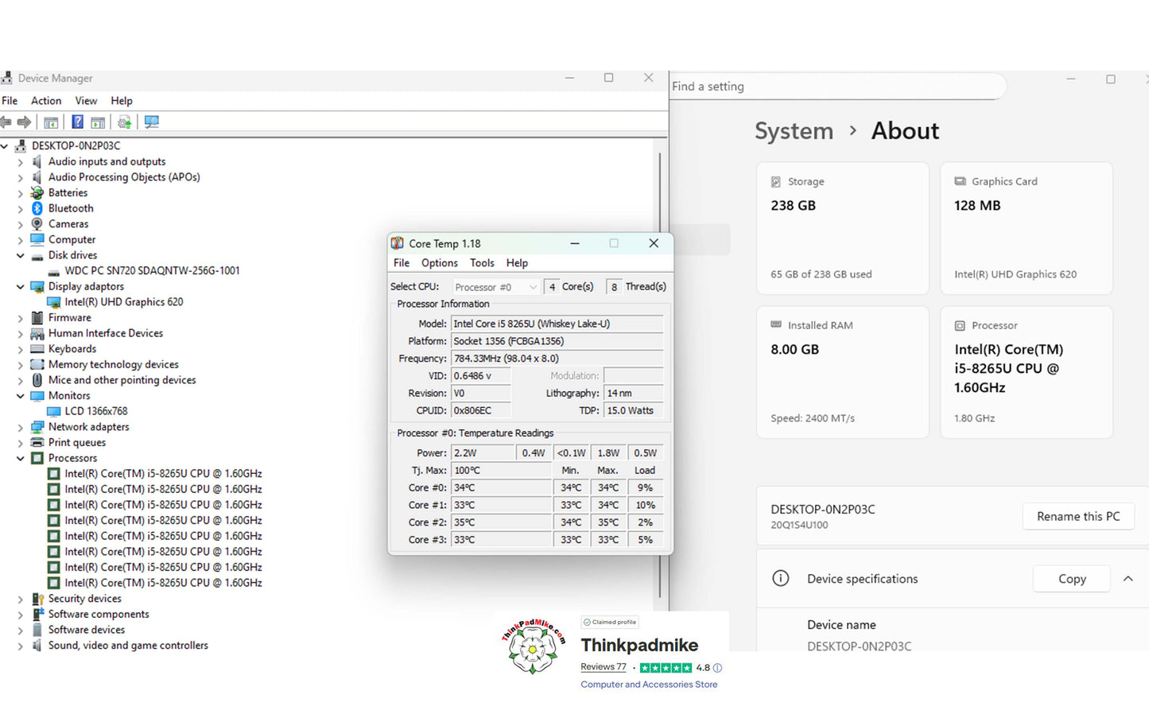The height and width of the screenshot is (722, 1149).
Task: Click the Find a setting search box
Action: pos(835,87)
